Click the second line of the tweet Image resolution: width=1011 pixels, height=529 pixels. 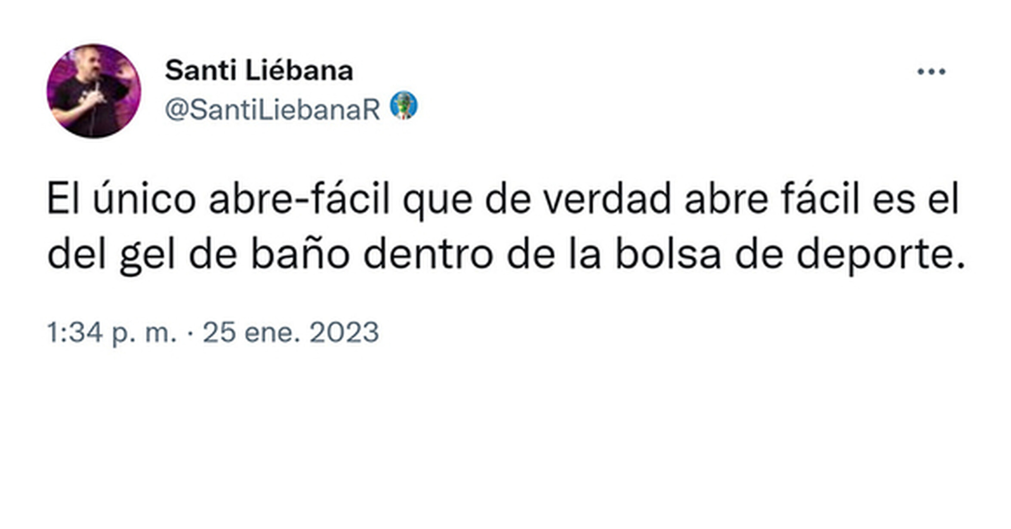506,255
